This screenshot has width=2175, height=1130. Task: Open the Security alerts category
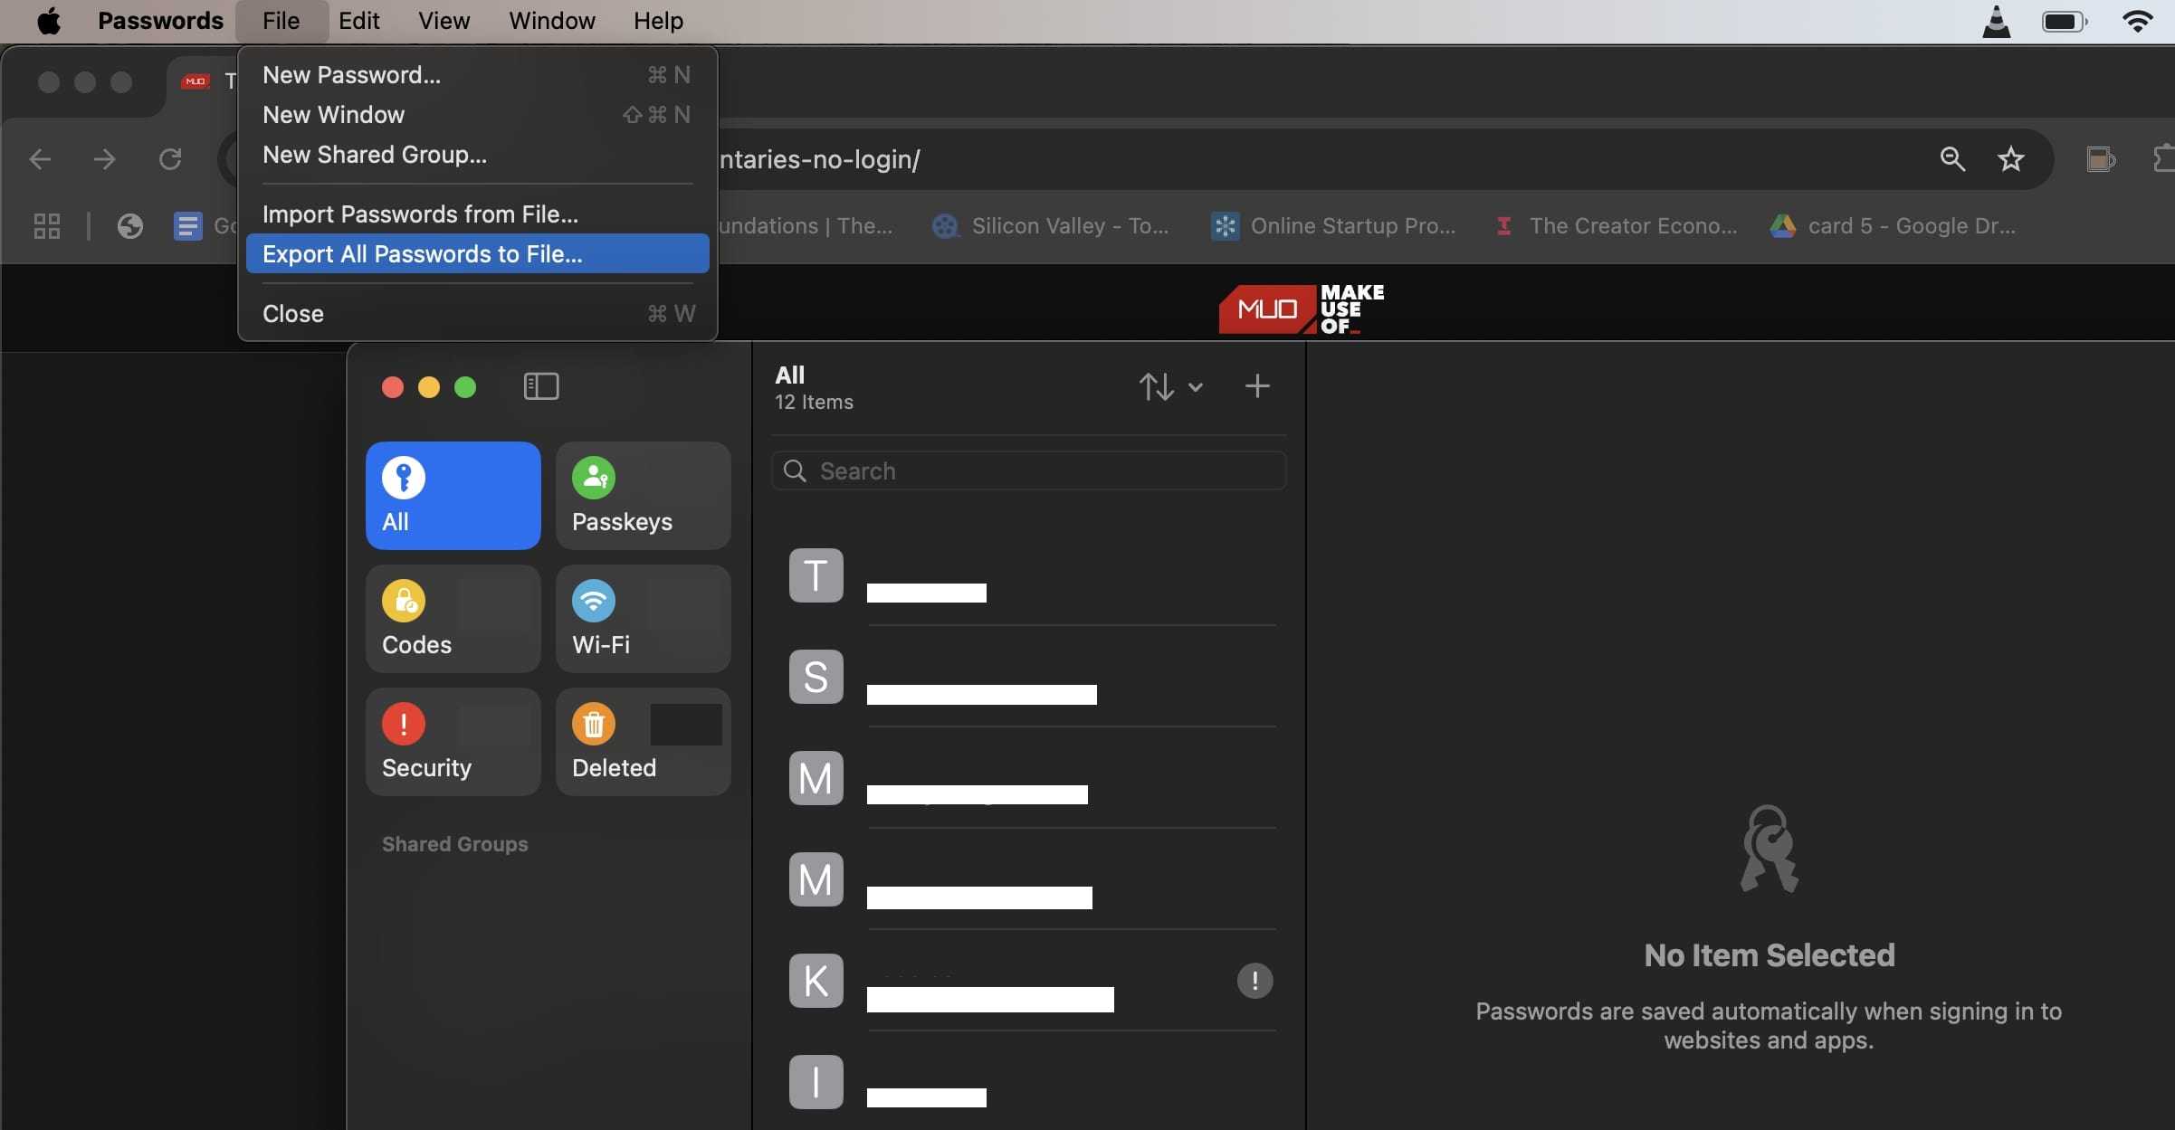[x=453, y=741]
